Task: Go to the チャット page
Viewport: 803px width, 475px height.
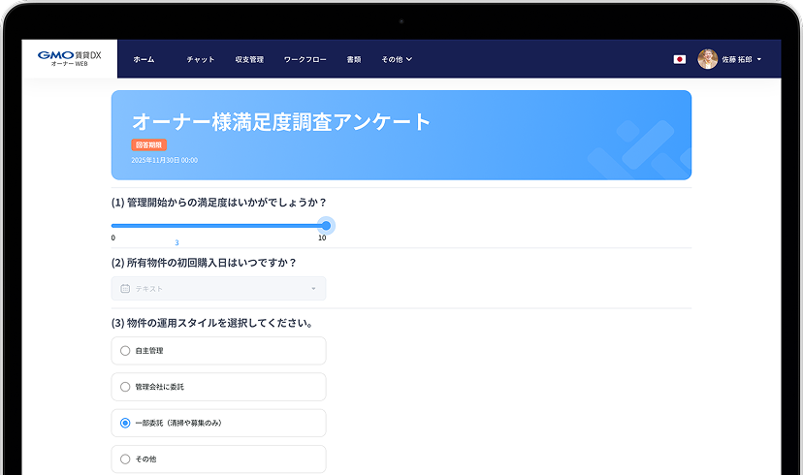Action: pos(201,59)
